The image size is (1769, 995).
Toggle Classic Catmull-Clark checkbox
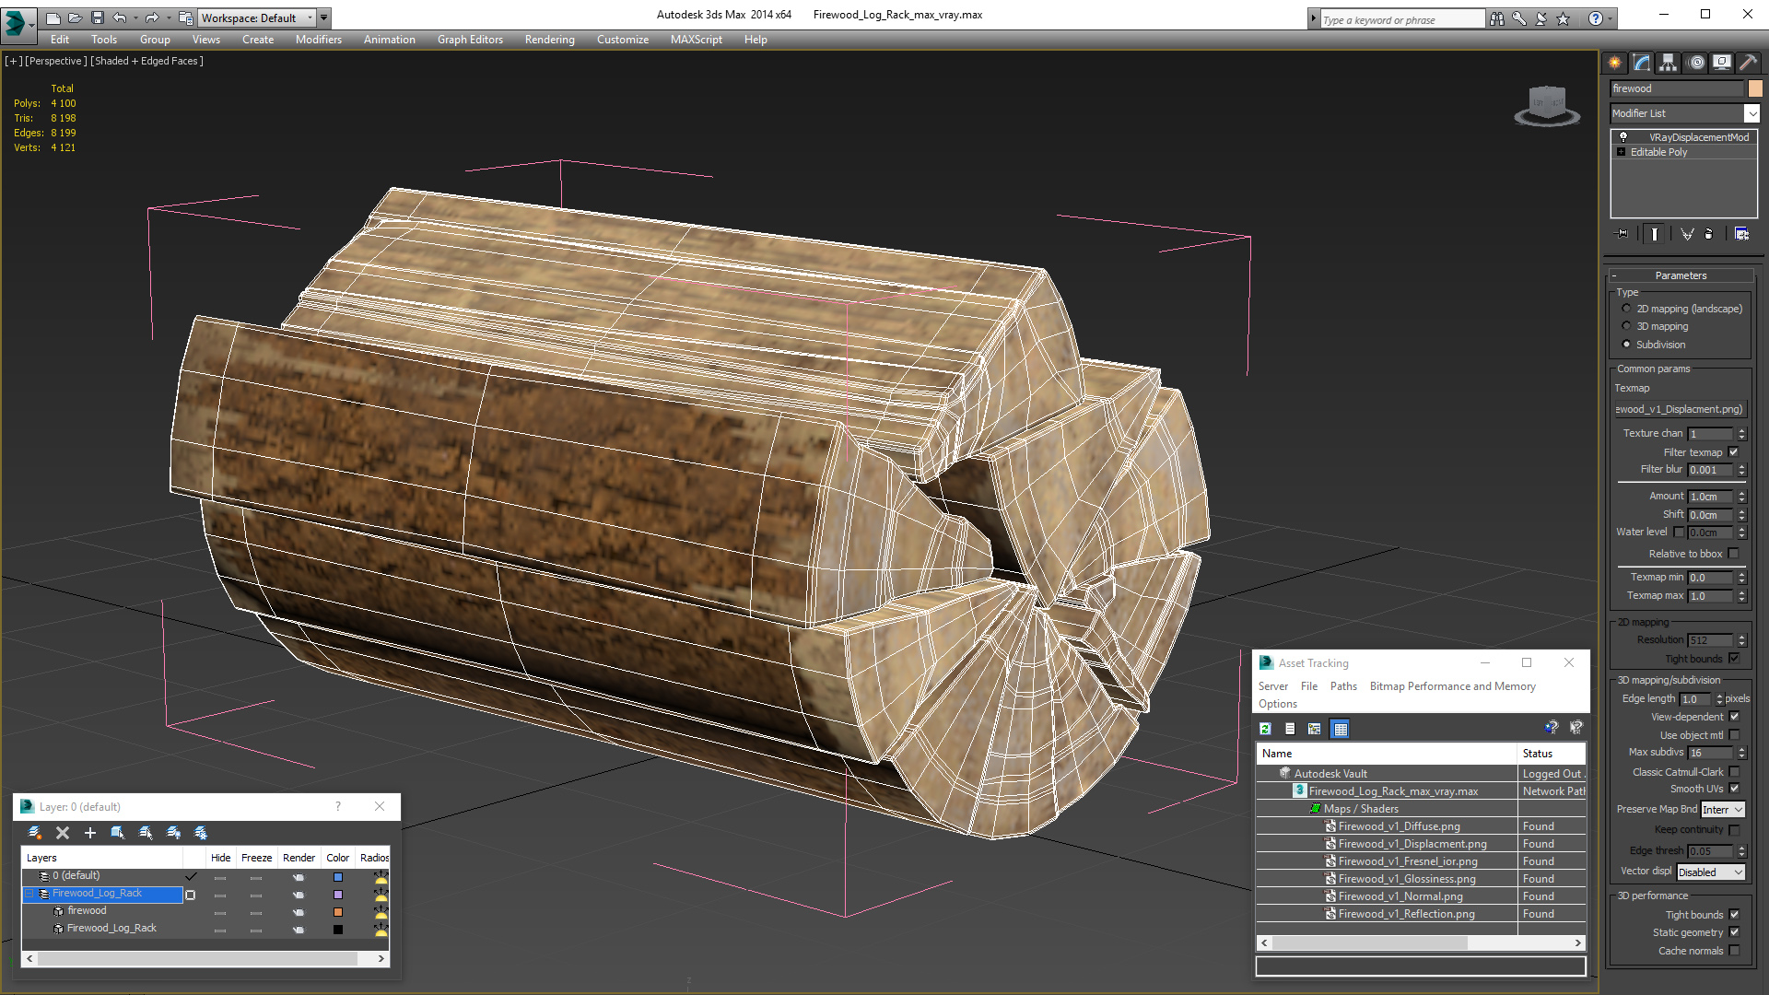click(x=1735, y=772)
